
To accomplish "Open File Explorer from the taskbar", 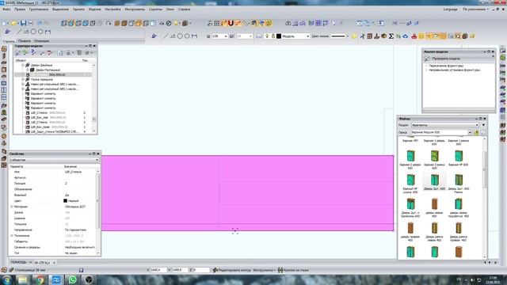I will 23,279.
